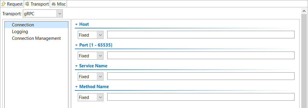The height and width of the screenshot is (108, 308).
Task: Collapse the Service Name section
Action: (x=77, y=66)
